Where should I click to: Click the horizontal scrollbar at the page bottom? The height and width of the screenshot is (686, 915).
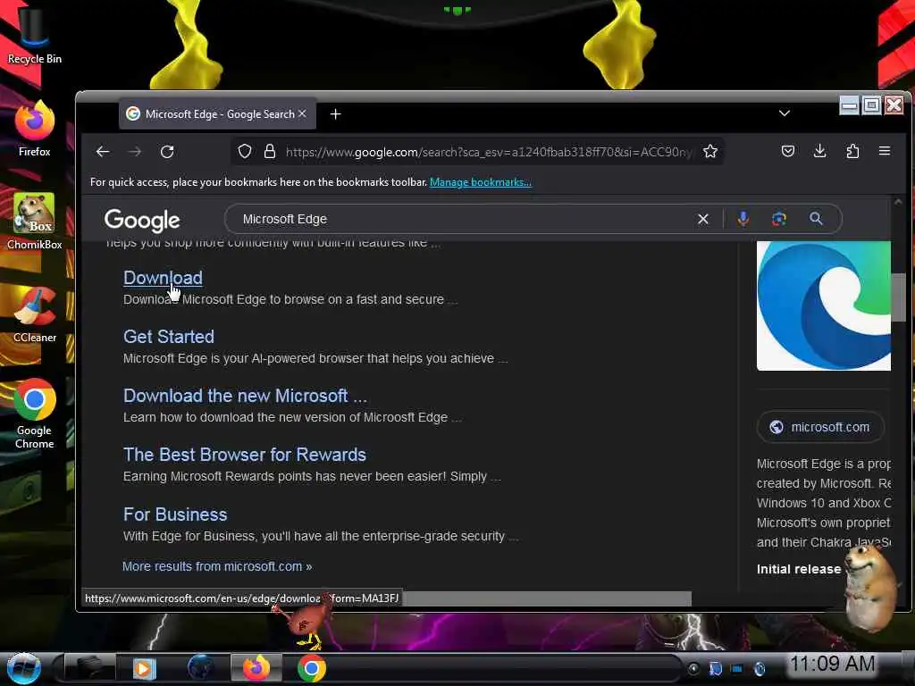pyautogui.click(x=548, y=598)
